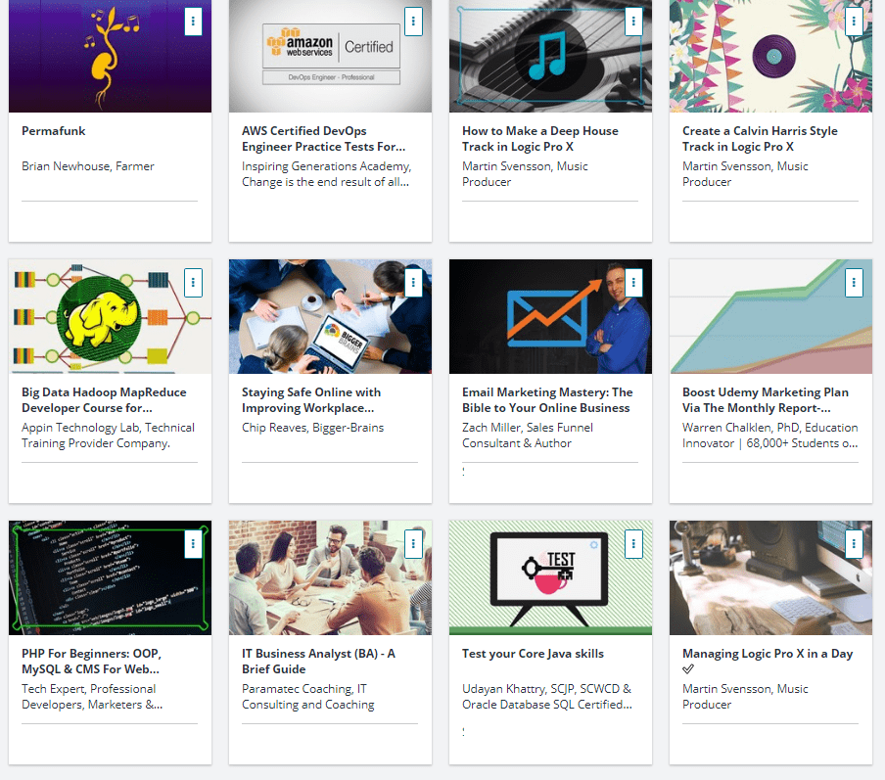
Task: Expand options on the Boost Udemy Marketing Plan card
Action: [x=854, y=282]
